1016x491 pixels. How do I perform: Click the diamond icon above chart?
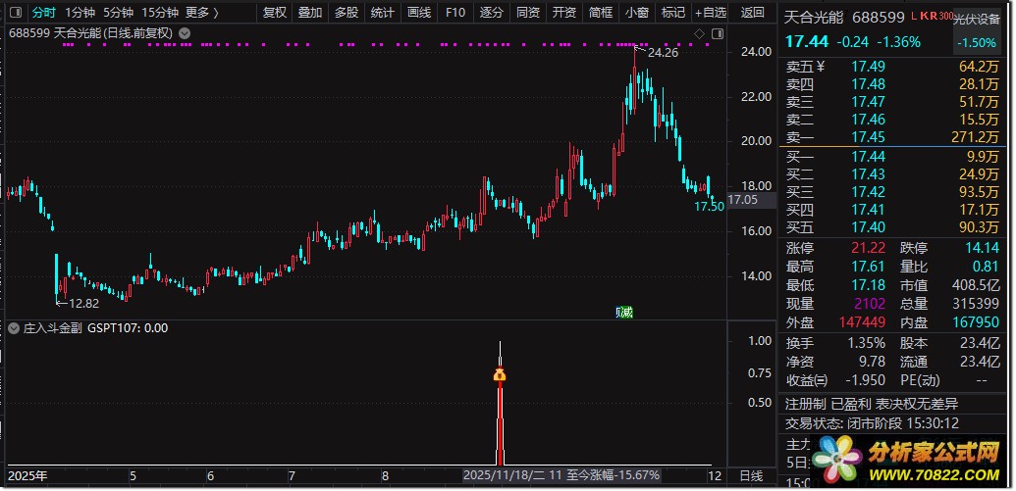tap(699, 33)
